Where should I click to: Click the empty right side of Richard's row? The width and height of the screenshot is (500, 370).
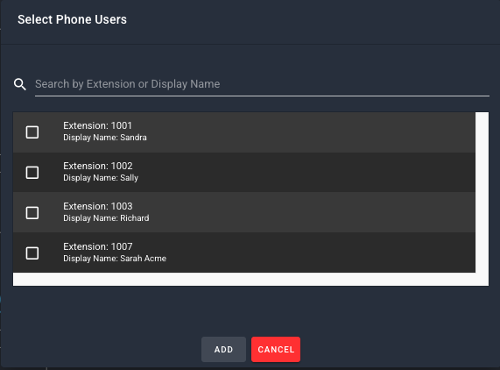click(319, 212)
